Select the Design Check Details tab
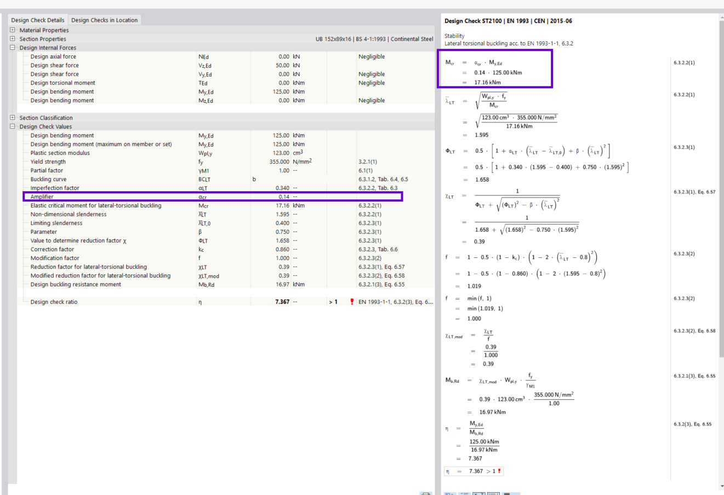The width and height of the screenshot is (724, 495). (x=38, y=20)
